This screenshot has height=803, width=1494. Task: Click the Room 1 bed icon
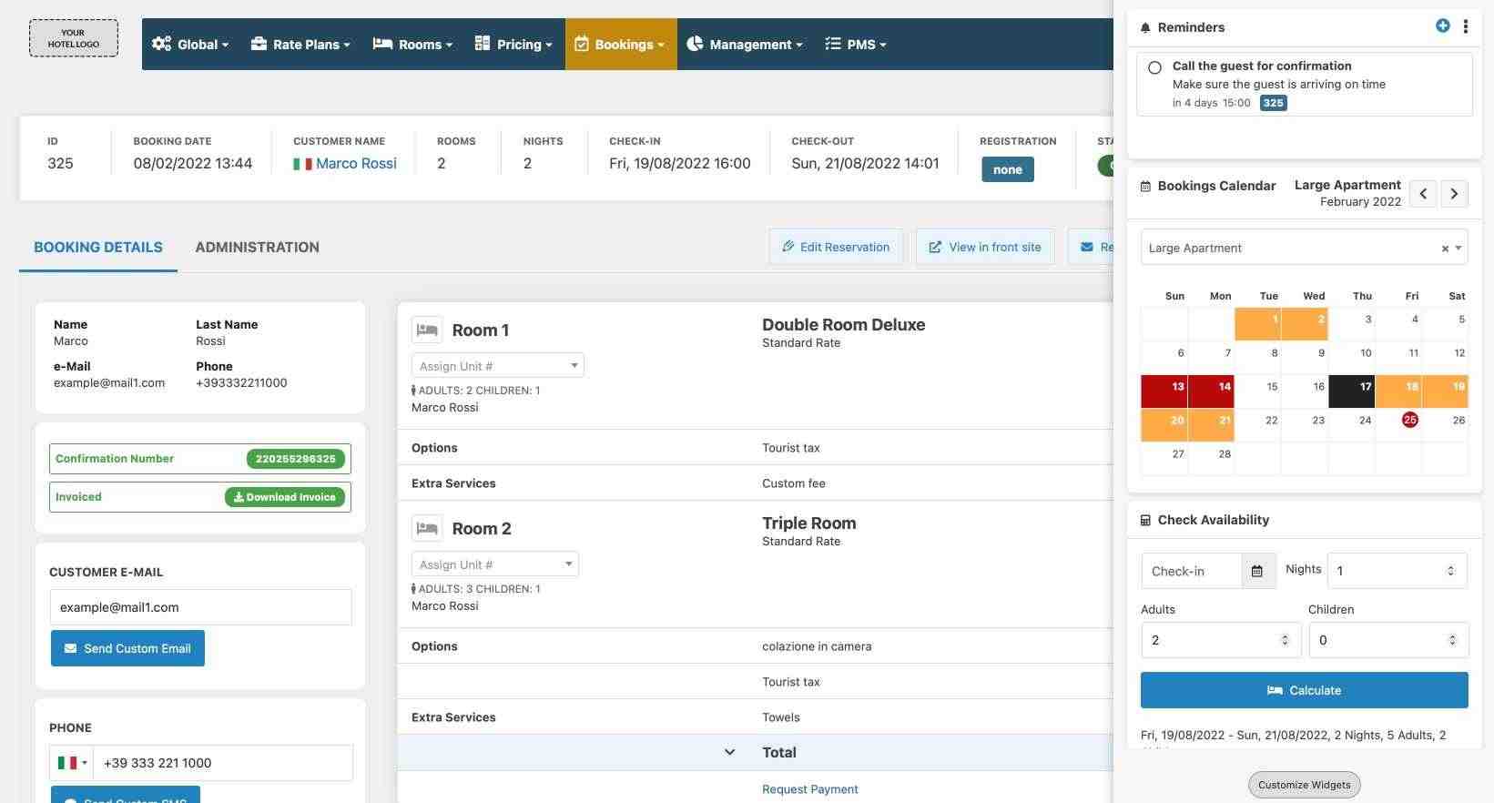[x=427, y=330]
